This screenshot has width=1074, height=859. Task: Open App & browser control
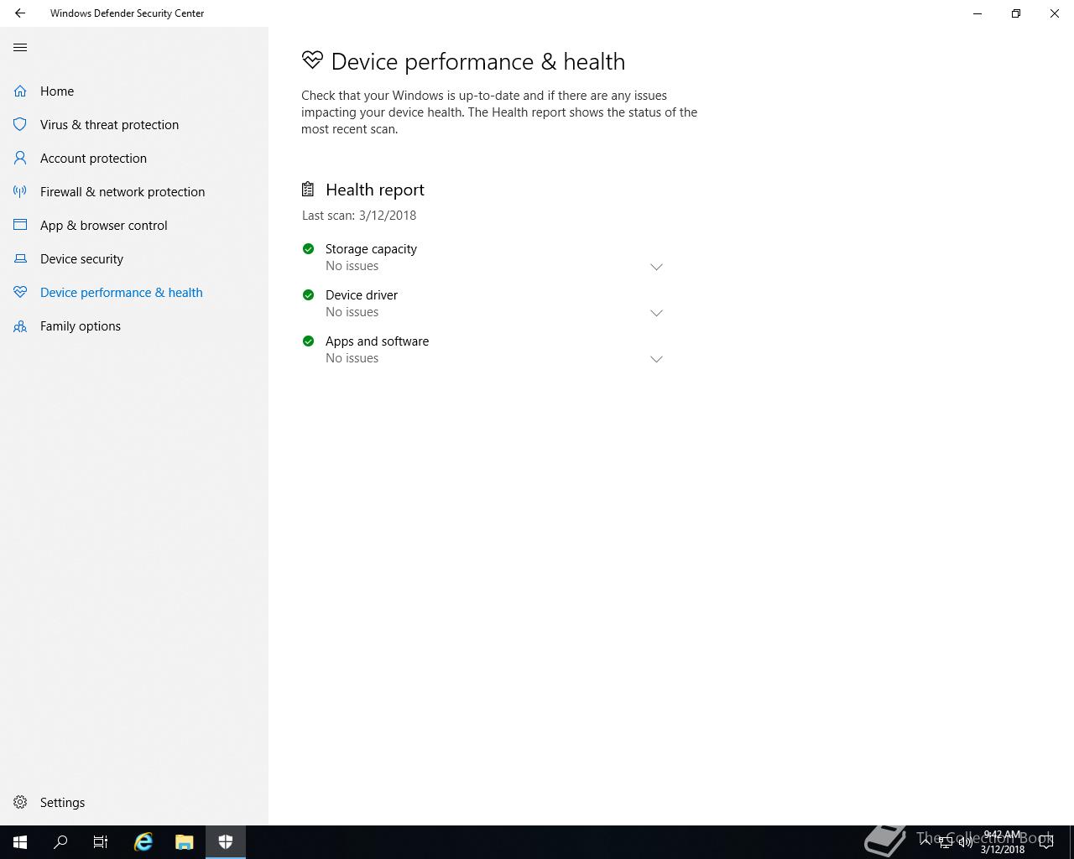click(x=134, y=226)
